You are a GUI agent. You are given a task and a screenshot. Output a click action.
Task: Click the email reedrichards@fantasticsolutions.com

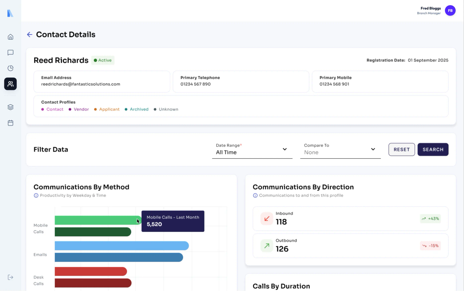coord(81,84)
